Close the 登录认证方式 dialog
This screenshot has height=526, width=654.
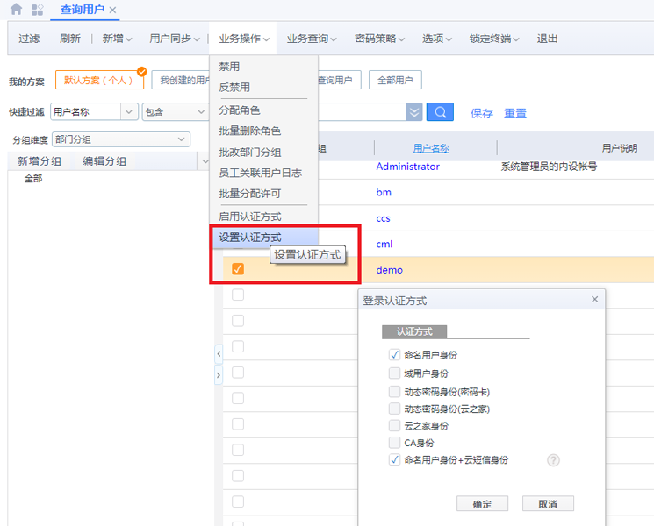click(594, 300)
